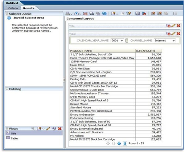The height and width of the screenshot is (152, 185).
Task: Click display maximum rows per page icon
Action: point(125,143)
